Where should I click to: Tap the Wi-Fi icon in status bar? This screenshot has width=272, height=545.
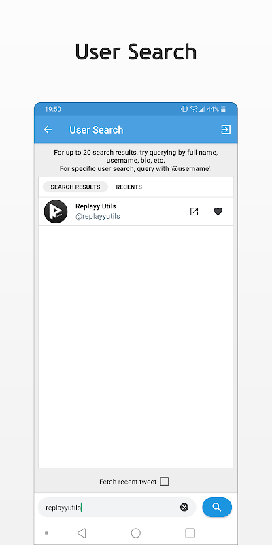click(194, 109)
